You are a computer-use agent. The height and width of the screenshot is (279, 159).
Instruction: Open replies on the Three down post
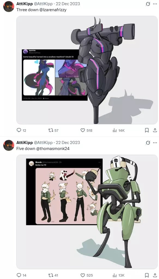pos(21,130)
